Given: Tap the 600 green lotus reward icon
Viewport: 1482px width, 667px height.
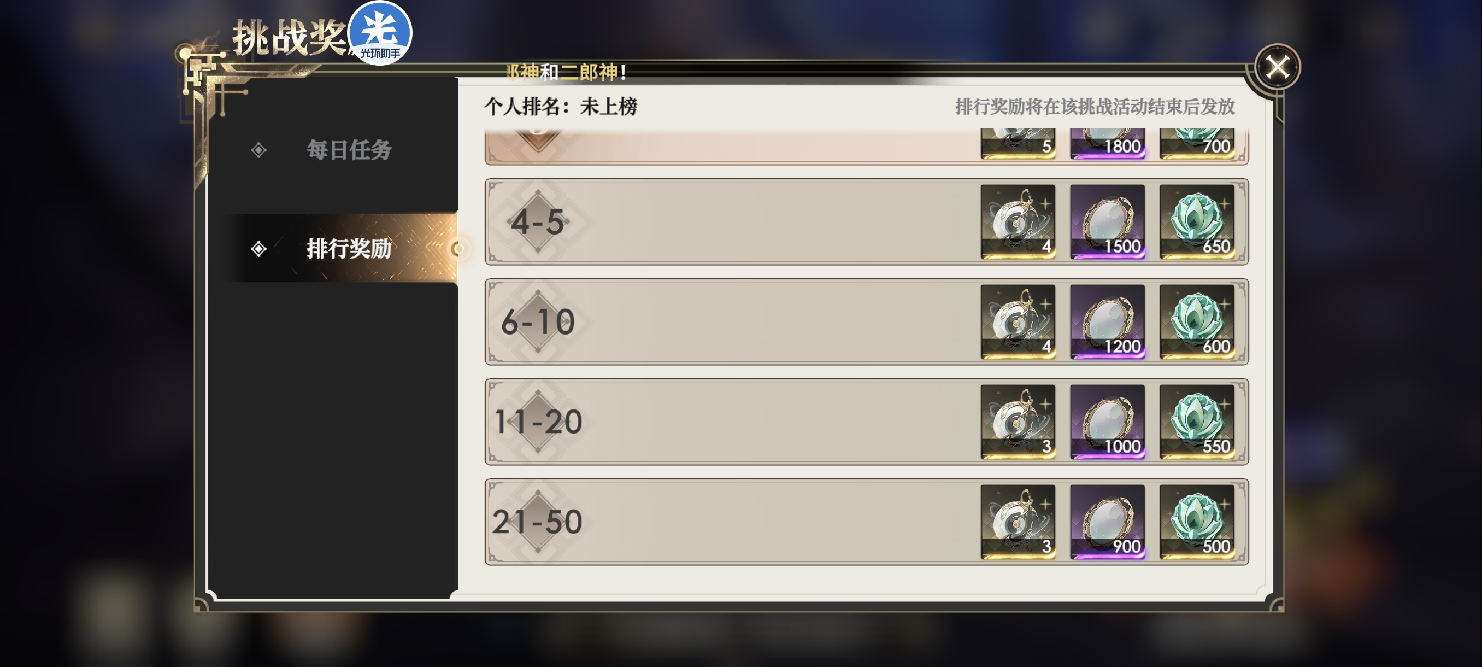Looking at the screenshot, I should pos(1197,321).
